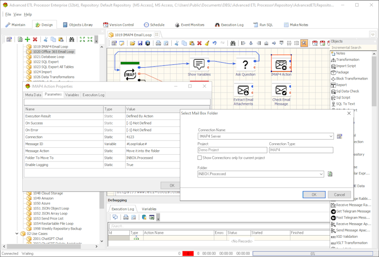Click the binoculars find icon in left toolbar
Screen dimensions: 379x257
pyautogui.click(x=71, y=39)
